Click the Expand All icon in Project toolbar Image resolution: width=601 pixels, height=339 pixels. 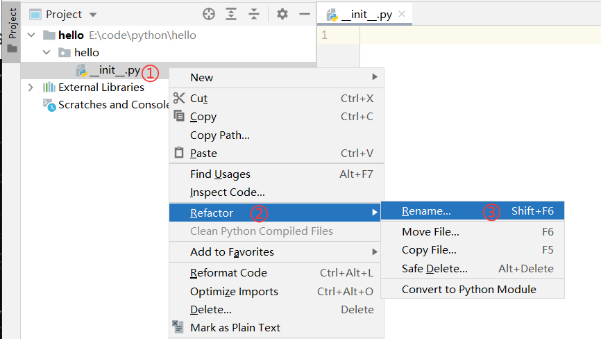coord(231,14)
